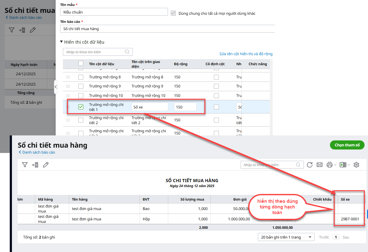
Task: Tick the checkbox for Trường mở rộng 9
Action: pyautogui.click(x=81, y=86)
